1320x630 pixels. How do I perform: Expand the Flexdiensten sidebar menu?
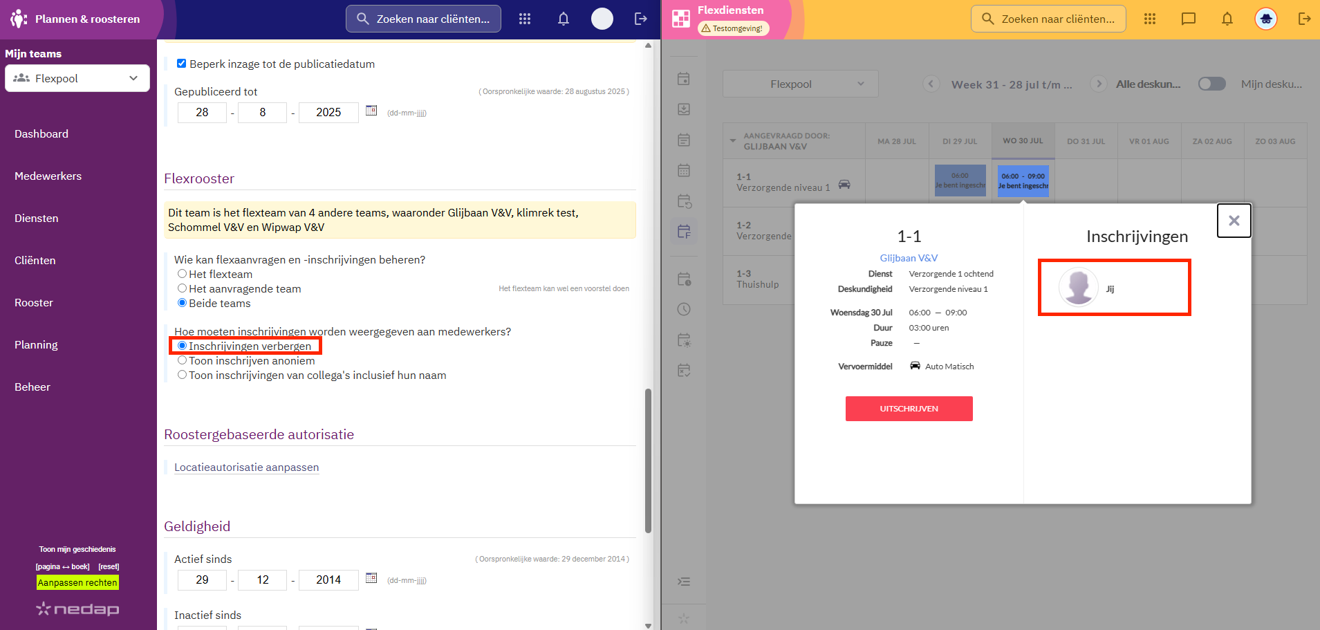tap(684, 582)
